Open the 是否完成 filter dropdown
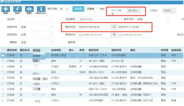The width and height of the screenshot is (184, 106). point(153,19)
